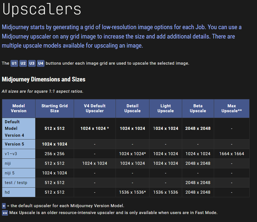Click niji Beta Upscale 2048 x 2048 cell

point(198,163)
